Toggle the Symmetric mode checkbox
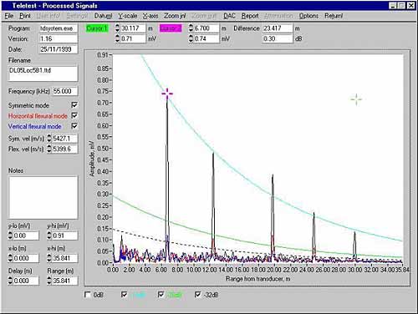Screen dimensions: 418x314 [x=74, y=105]
